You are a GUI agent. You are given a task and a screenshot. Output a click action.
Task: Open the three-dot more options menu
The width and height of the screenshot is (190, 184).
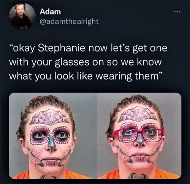(x=177, y=12)
